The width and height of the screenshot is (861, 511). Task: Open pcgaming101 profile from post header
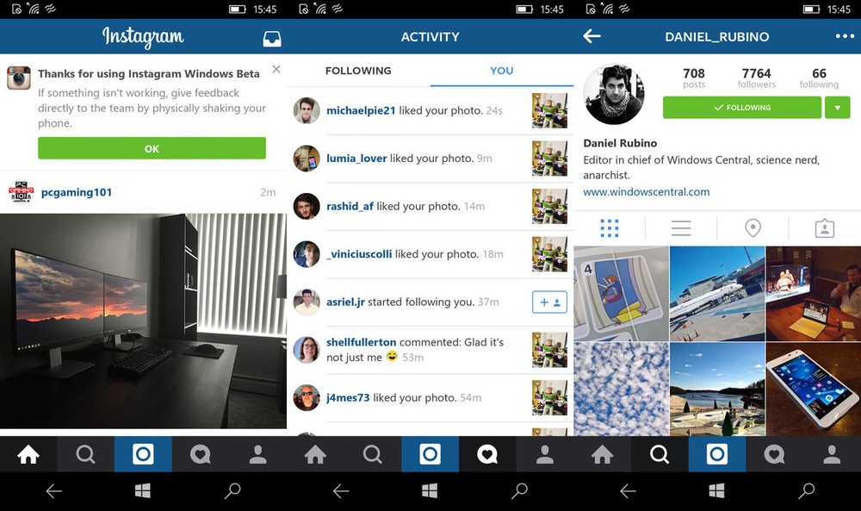tap(77, 192)
